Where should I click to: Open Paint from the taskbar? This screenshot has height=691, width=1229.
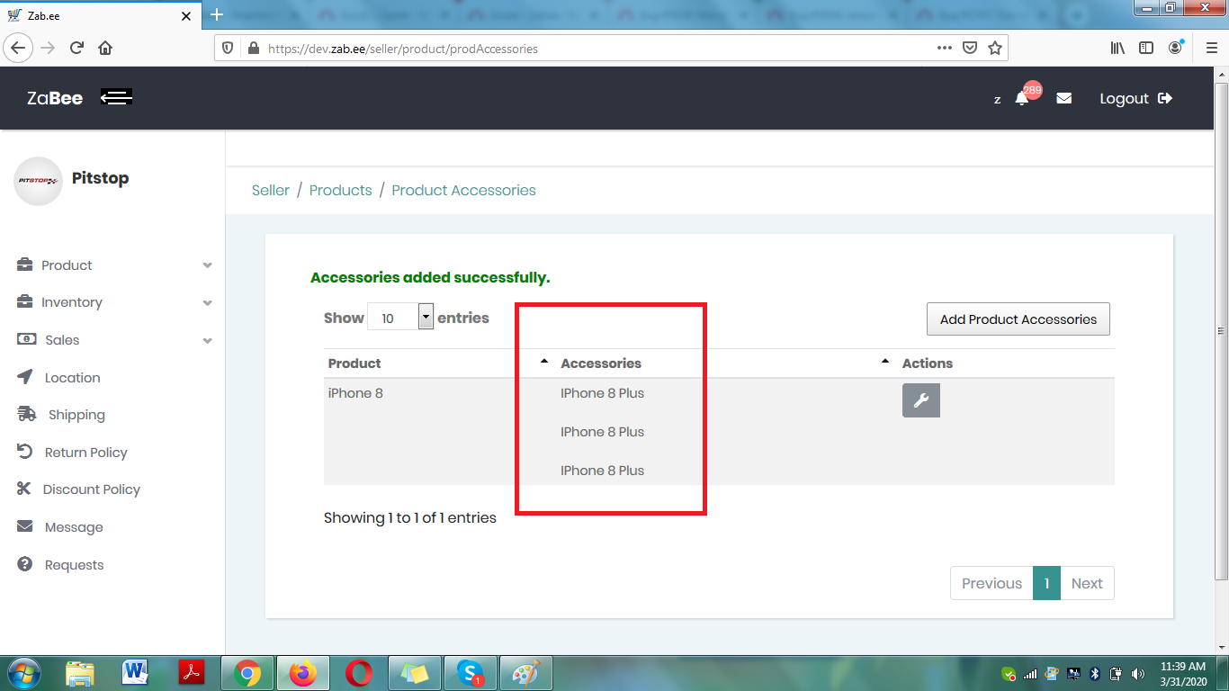pos(525,673)
